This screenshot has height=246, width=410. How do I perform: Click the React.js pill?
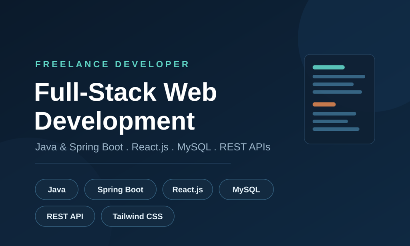point(187,189)
